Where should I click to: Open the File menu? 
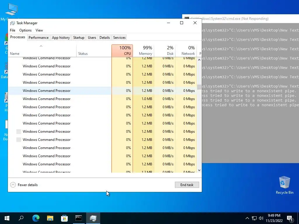pyautogui.click(x=13, y=30)
